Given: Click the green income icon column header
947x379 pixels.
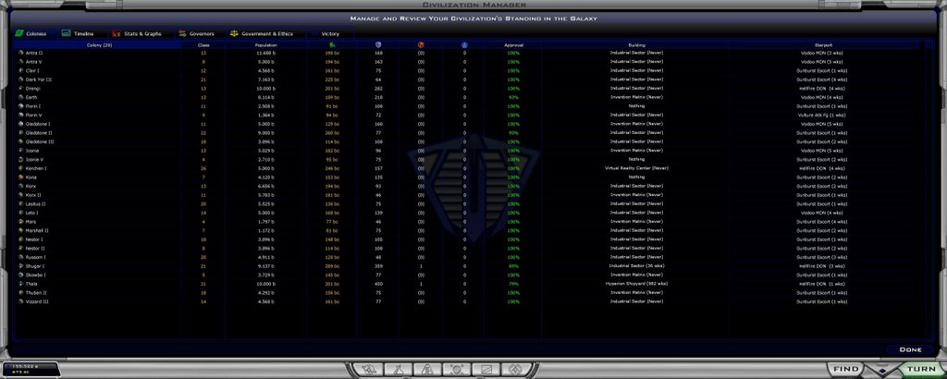Looking at the screenshot, I should pos(330,44).
